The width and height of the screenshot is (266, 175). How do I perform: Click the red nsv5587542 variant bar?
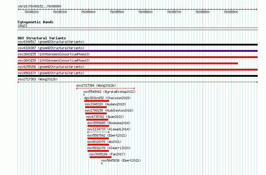click(98, 138)
